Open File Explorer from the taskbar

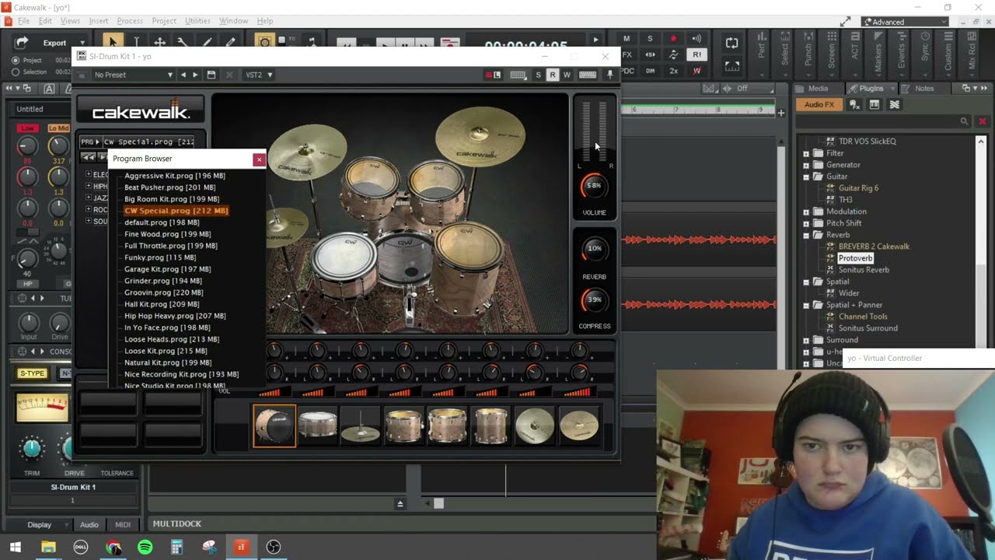point(48,547)
